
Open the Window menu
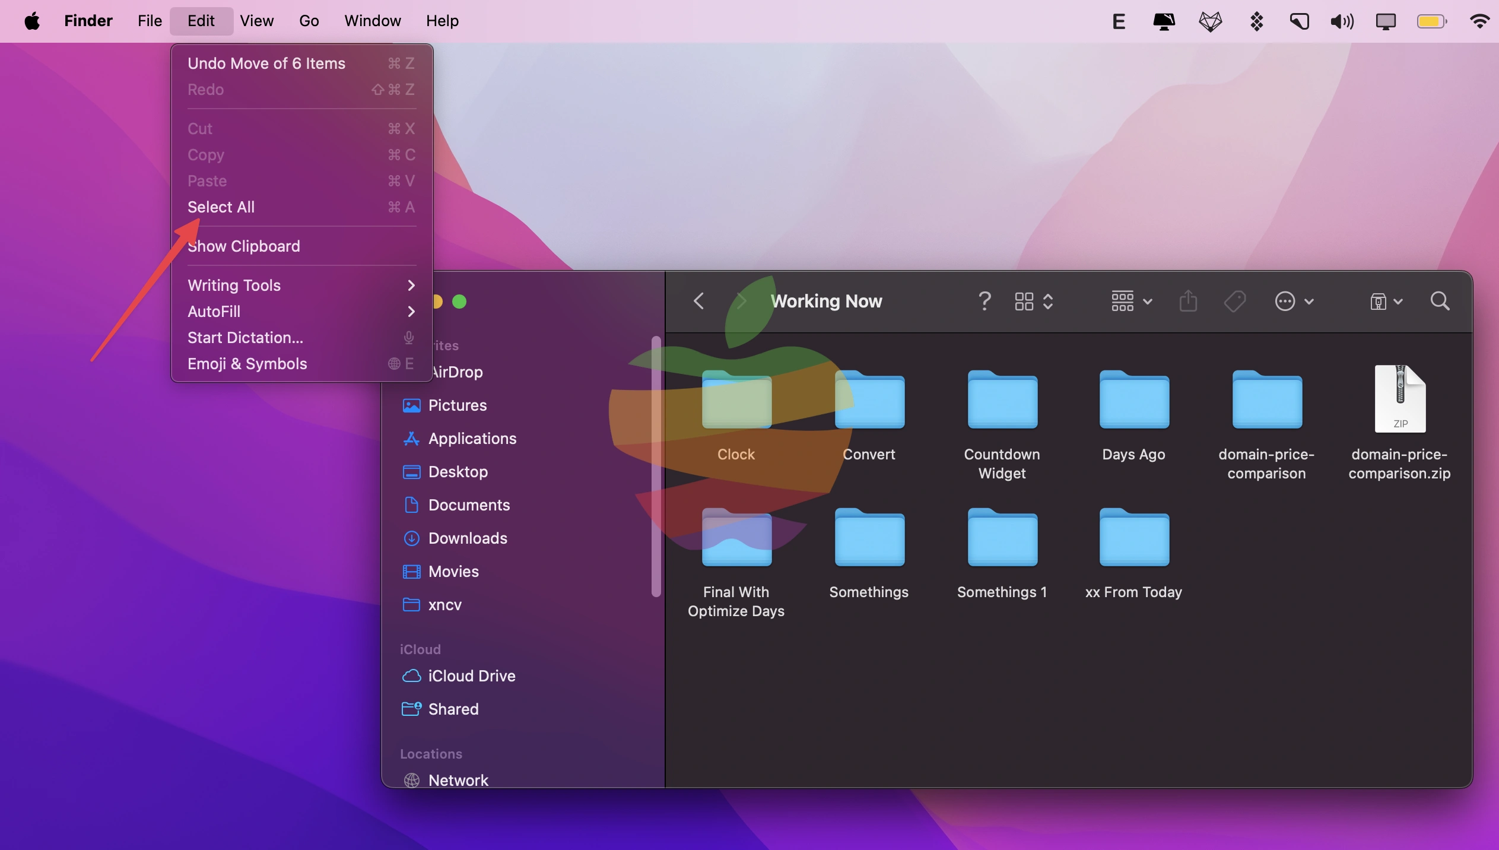[x=373, y=21]
